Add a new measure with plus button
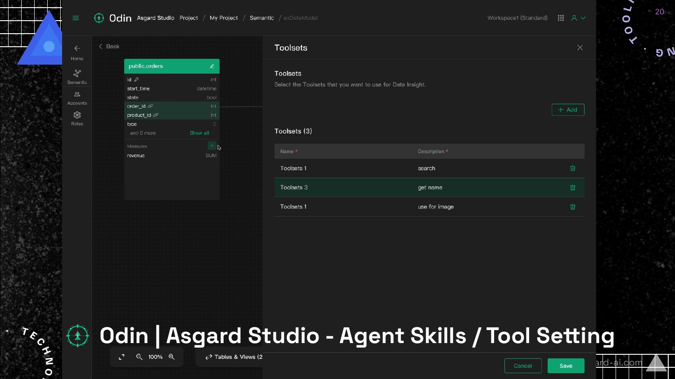Image resolution: width=675 pixels, height=379 pixels. pos(212,145)
